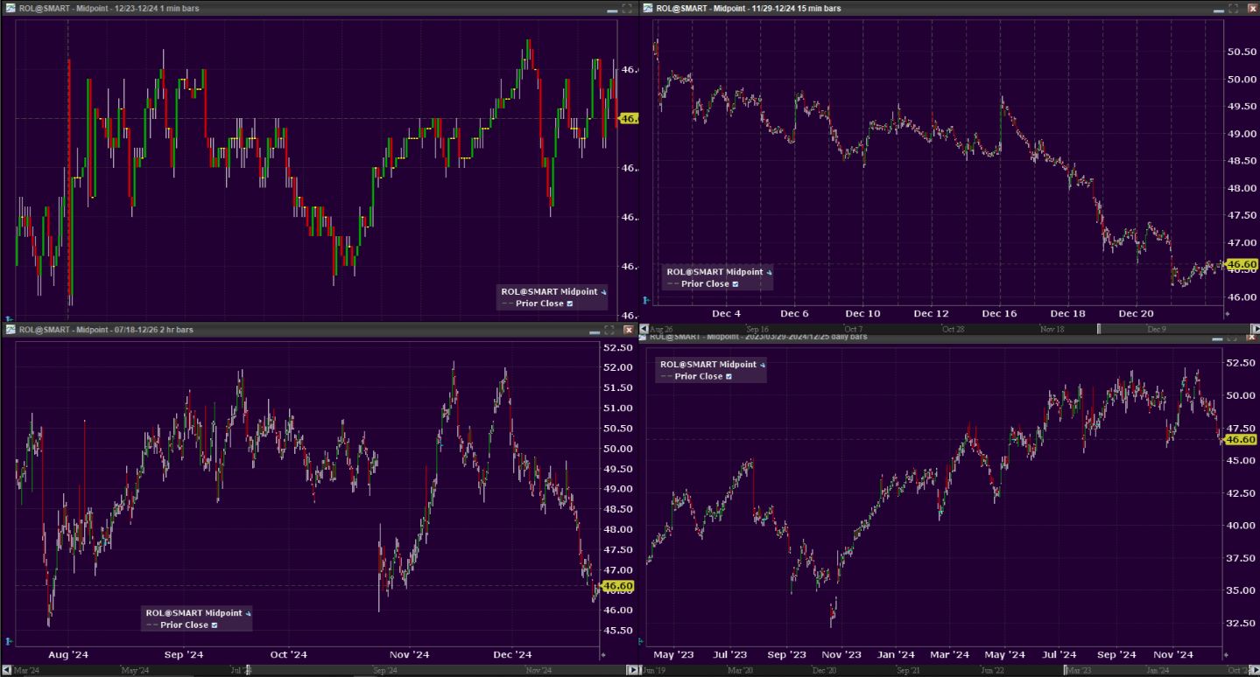Open the ROL@SMART Midpoint legend arrow in 2 hr chart
This screenshot has height=677, width=1260.
[248, 613]
